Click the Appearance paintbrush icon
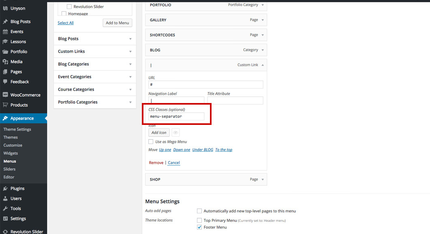The height and width of the screenshot is (234, 430). point(5,118)
